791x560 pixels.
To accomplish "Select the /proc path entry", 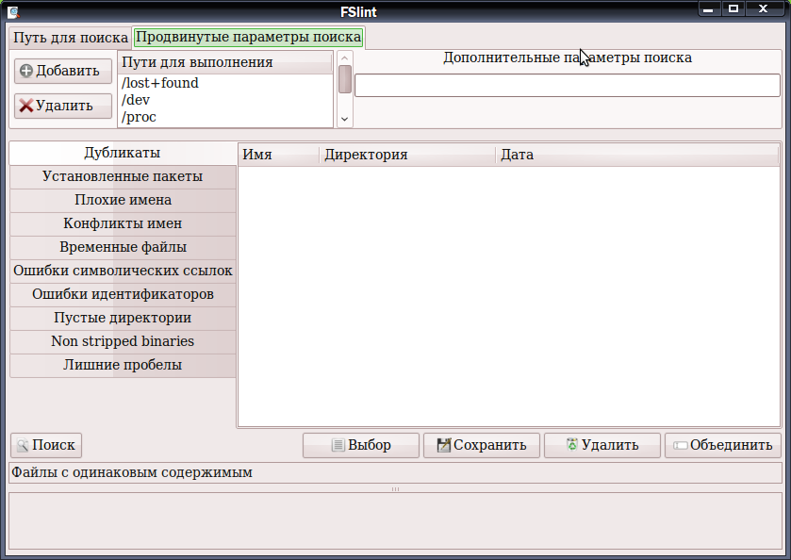I will pos(225,117).
